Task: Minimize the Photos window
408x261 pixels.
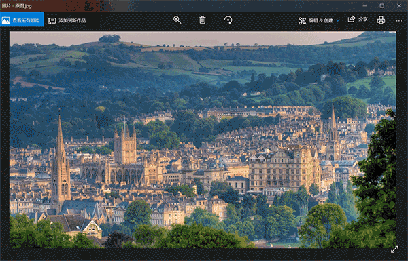Action: tap(364, 5)
